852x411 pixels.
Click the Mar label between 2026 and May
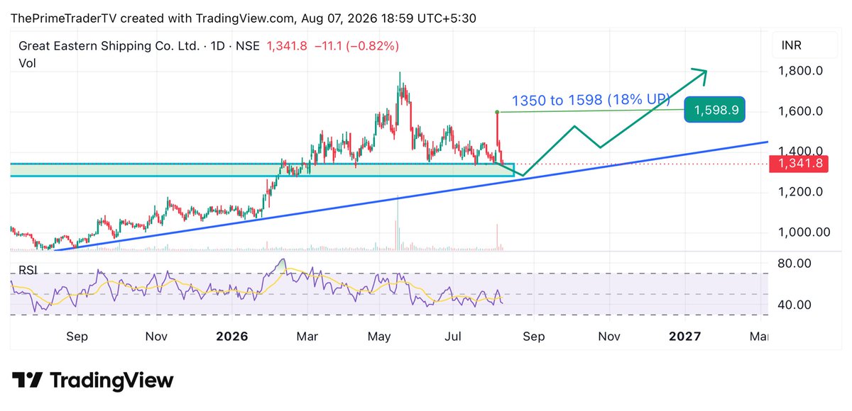pyautogui.click(x=307, y=336)
